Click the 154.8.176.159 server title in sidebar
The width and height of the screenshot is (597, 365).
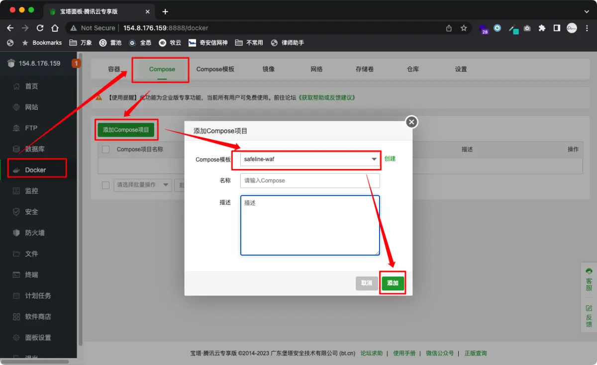point(39,63)
